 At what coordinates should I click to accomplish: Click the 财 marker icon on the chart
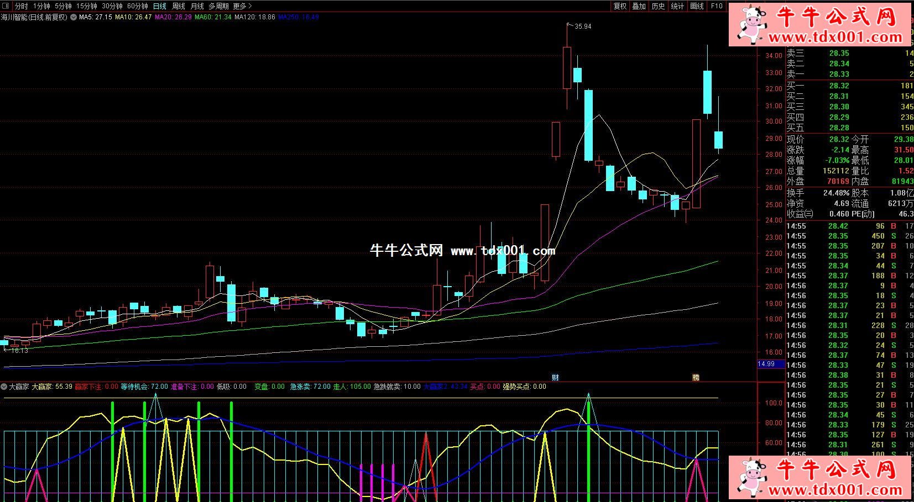pyautogui.click(x=555, y=378)
